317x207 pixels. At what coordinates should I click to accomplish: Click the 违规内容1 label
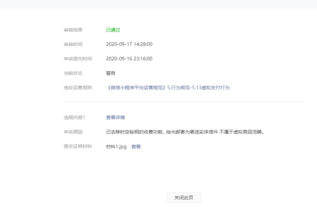tap(74, 117)
